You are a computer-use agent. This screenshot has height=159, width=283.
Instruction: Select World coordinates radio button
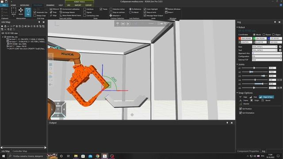click(254, 34)
